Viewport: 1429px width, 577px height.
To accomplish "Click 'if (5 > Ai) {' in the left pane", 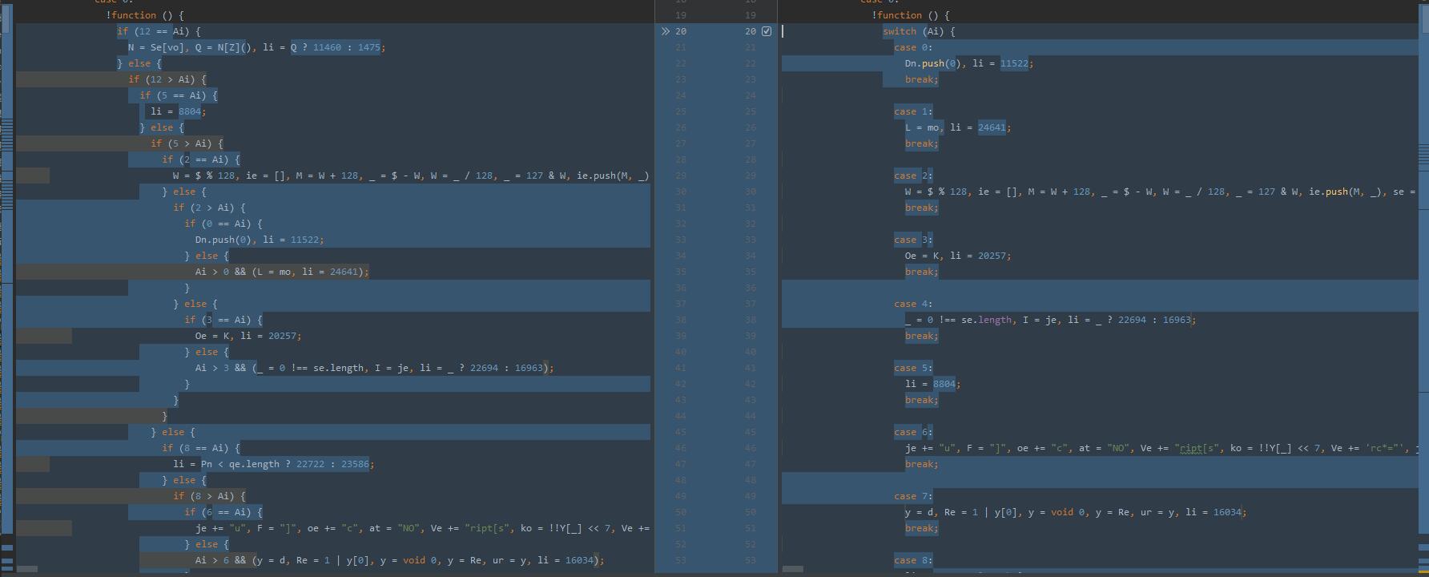I will (187, 143).
